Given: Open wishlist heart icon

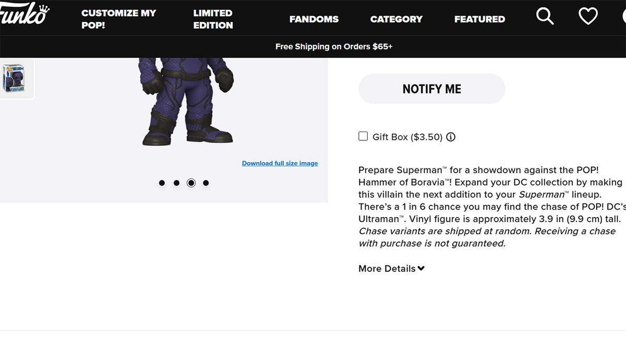Looking at the screenshot, I should click(588, 16).
